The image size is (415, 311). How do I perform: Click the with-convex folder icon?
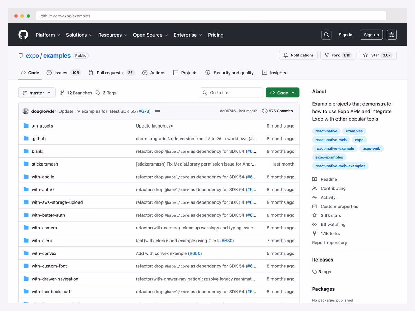26,253
